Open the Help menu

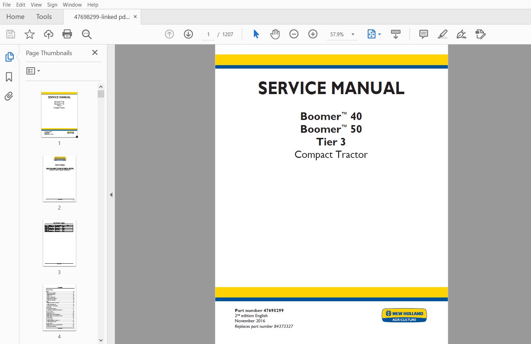coord(93,4)
